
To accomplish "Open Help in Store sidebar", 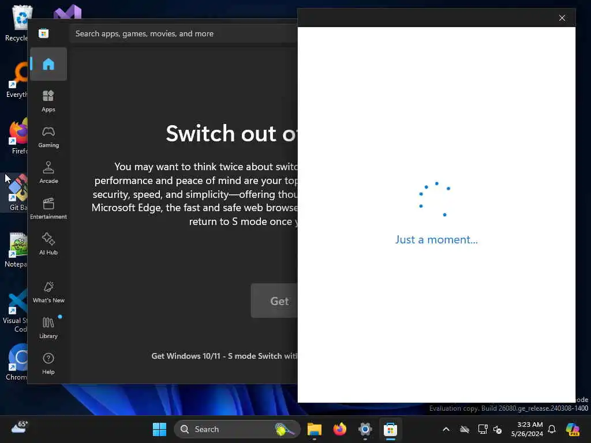I will [48, 363].
